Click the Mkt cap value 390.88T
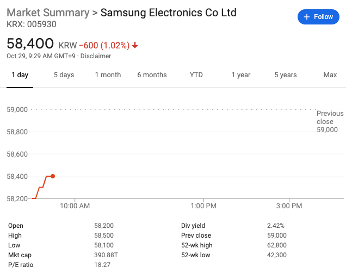The image size is (346, 273). (x=106, y=255)
